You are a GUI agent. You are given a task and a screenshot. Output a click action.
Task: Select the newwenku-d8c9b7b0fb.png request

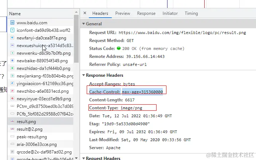click(44, 53)
